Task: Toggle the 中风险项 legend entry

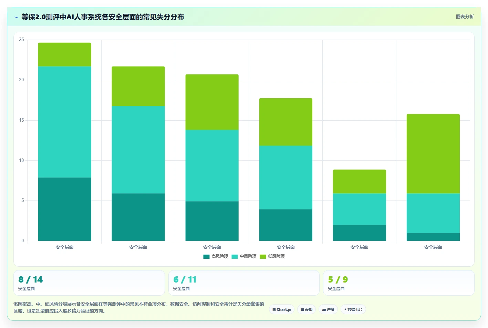Action: click(244, 256)
